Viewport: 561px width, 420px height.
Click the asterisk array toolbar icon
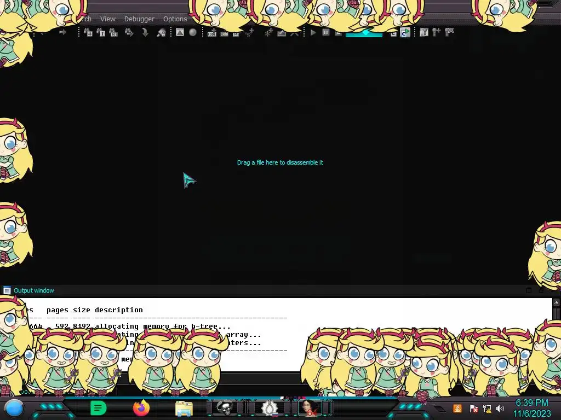(x=268, y=32)
